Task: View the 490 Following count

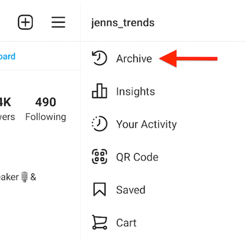Action: point(46,102)
